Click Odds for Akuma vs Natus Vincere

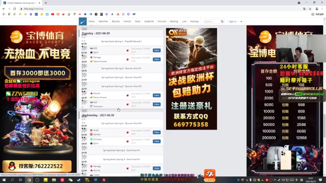(156, 95)
